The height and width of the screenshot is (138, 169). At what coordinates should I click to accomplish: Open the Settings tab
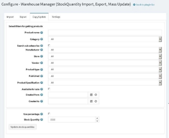click(x=56, y=17)
